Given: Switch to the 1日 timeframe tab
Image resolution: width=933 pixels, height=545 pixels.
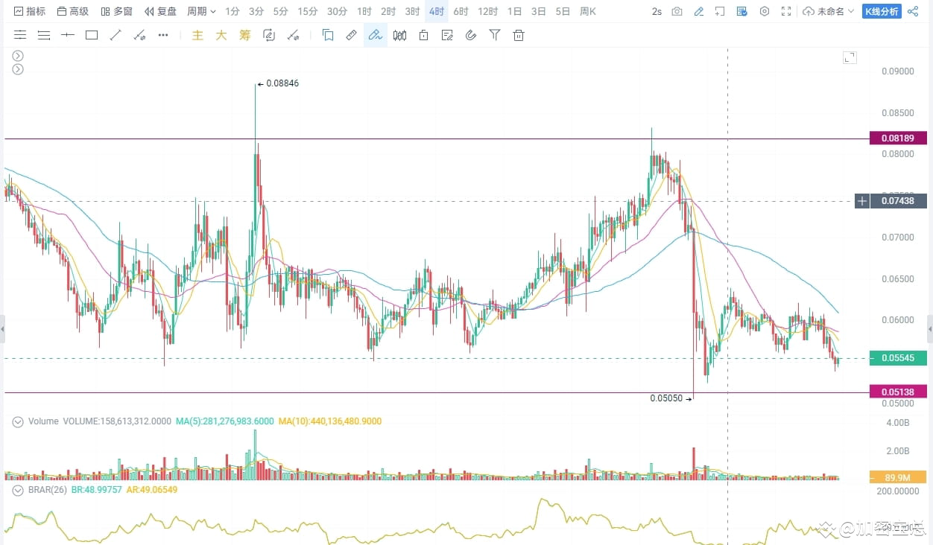Looking at the screenshot, I should tap(514, 11).
